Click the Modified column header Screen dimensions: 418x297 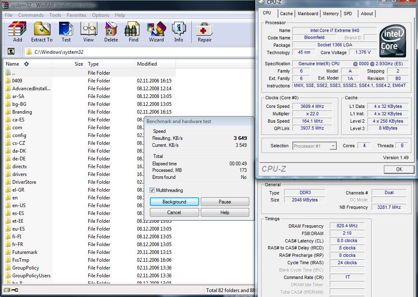(155, 64)
